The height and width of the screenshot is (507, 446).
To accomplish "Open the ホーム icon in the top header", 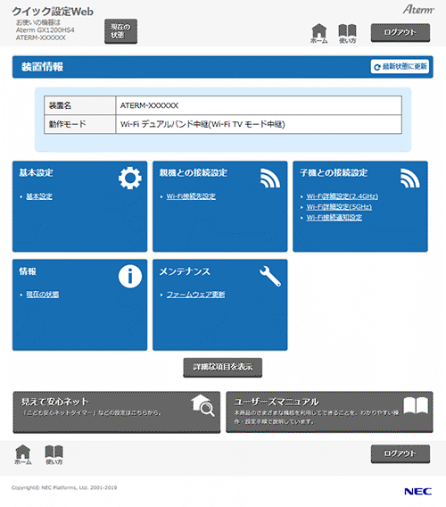I will coord(319,34).
